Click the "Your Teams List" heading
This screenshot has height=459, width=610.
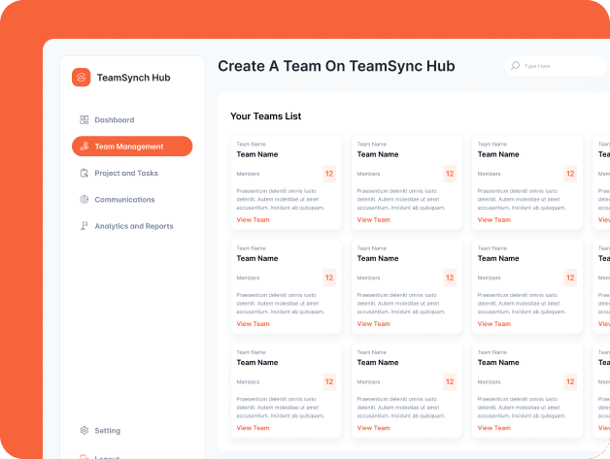click(x=266, y=116)
